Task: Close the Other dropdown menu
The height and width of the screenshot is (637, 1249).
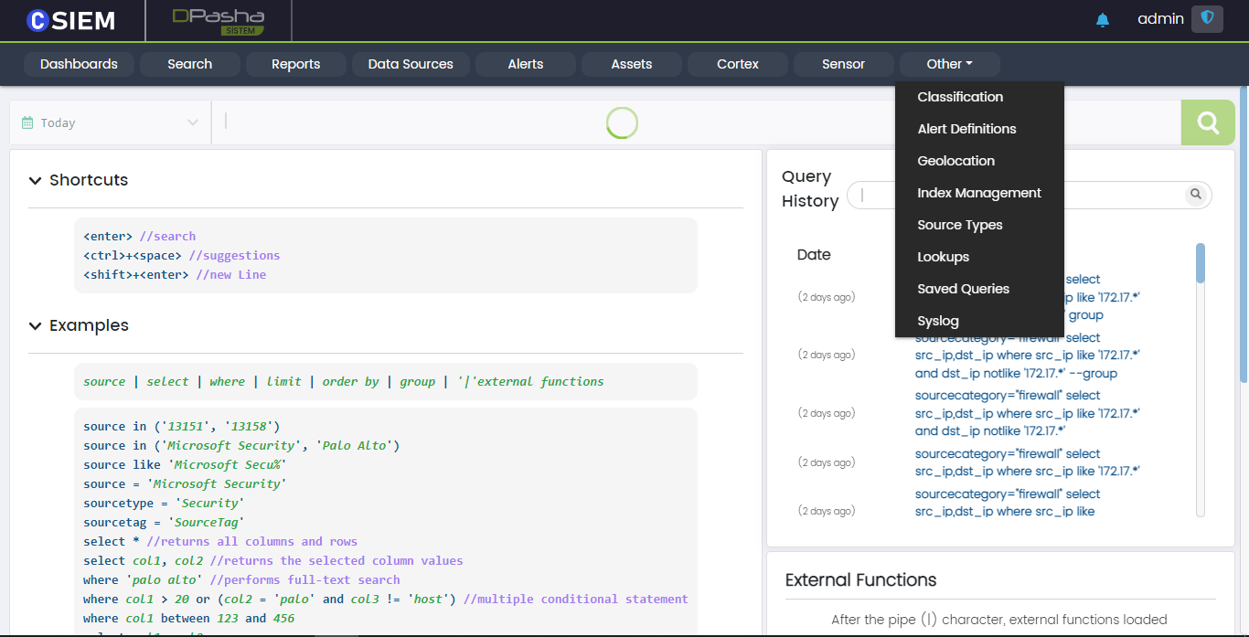Action: point(949,64)
